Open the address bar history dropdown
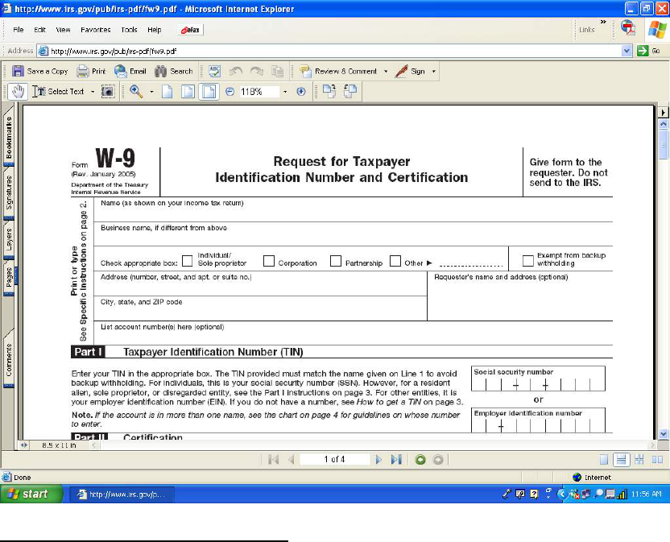 [x=627, y=51]
